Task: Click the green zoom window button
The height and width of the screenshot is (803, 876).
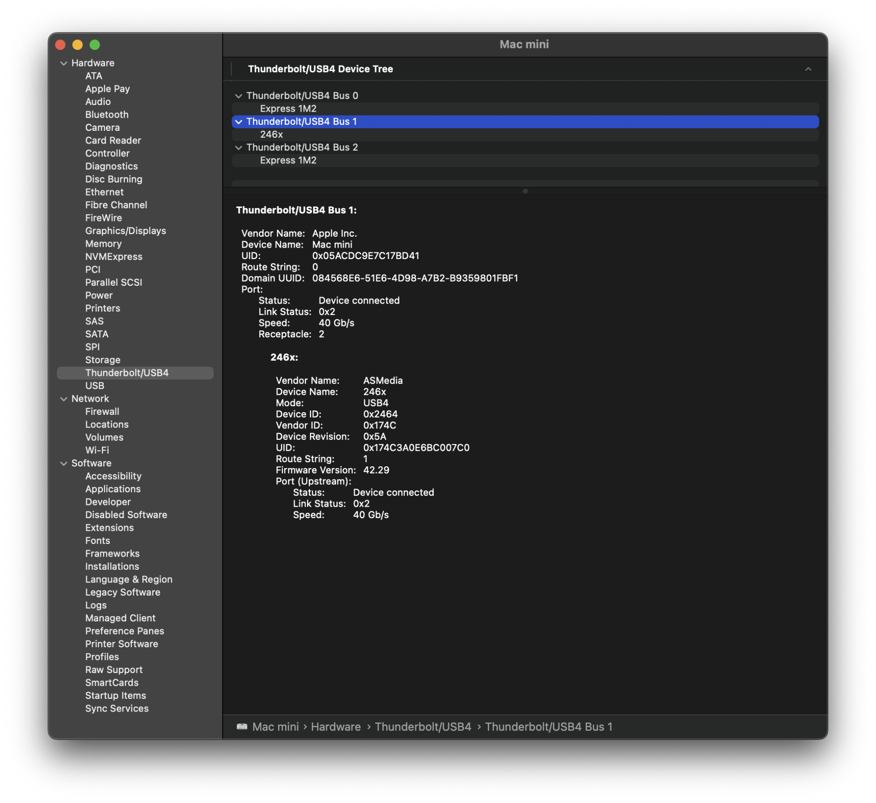Action: tap(95, 45)
